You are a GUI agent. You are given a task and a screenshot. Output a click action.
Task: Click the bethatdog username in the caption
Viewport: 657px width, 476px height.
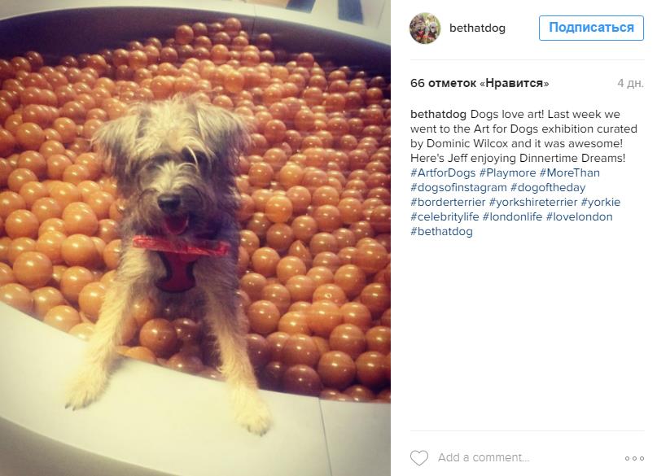click(438, 114)
